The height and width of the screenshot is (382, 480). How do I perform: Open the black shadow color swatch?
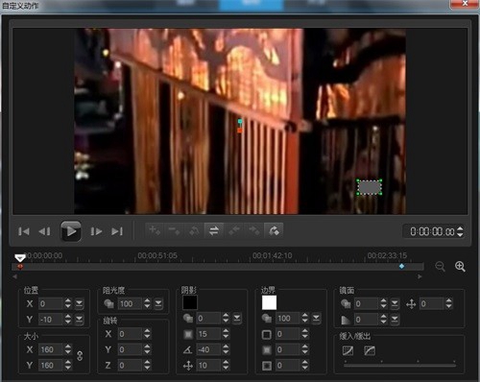[190, 302]
